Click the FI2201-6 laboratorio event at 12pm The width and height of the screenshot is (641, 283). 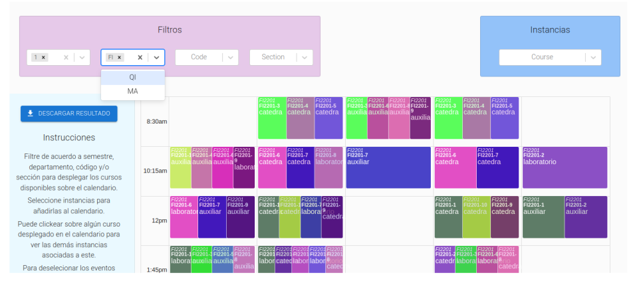pyautogui.click(x=184, y=217)
